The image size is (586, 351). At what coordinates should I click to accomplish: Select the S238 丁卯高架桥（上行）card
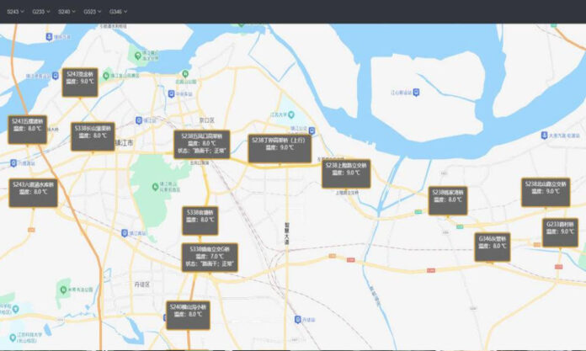point(280,148)
